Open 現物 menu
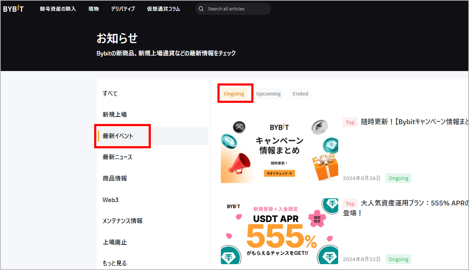Screen dimensions: 469x270 coord(94,9)
